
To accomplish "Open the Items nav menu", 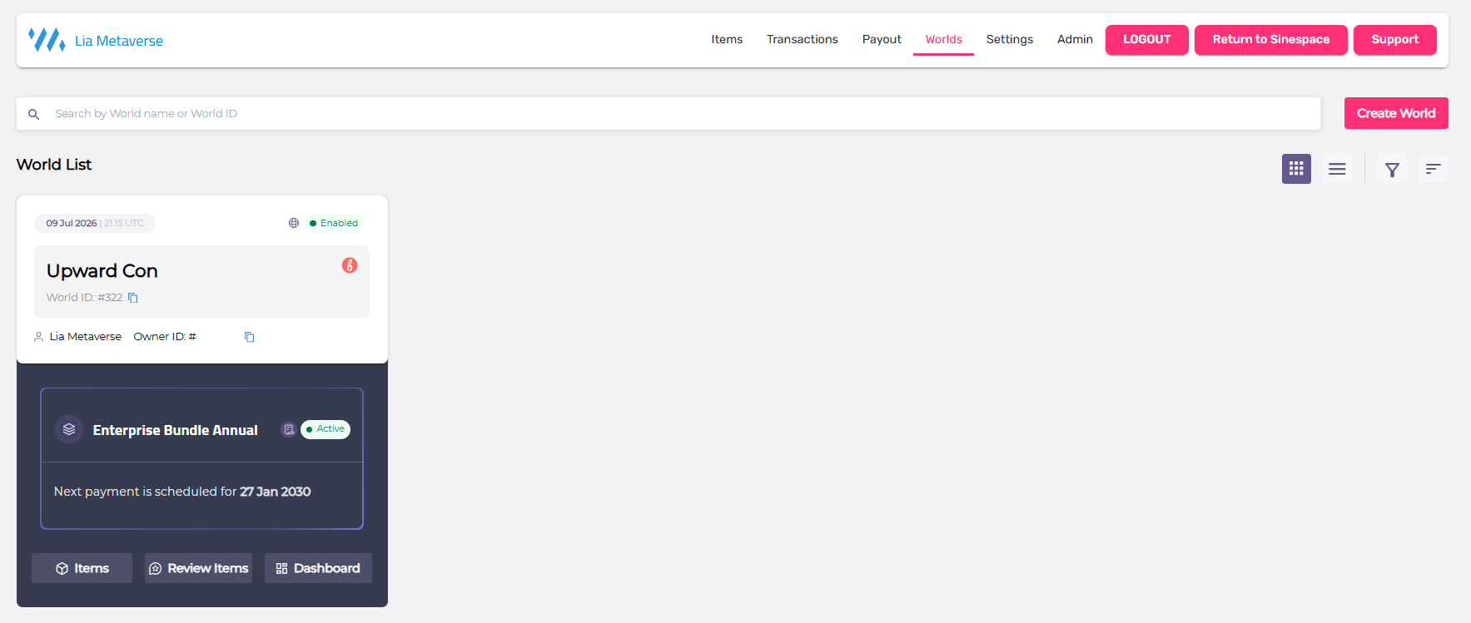I will tap(727, 39).
